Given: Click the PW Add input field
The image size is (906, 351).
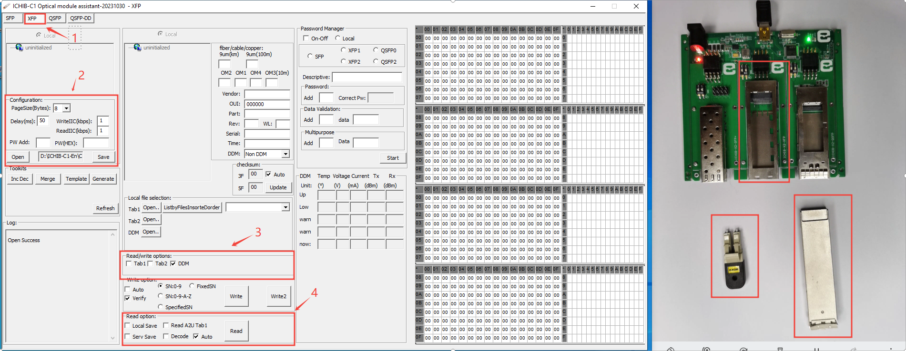Looking at the screenshot, I should click(x=43, y=143).
